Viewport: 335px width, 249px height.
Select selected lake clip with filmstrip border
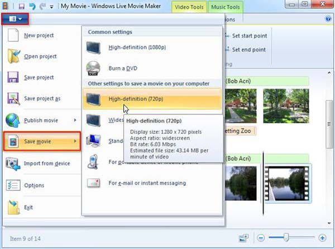[288, 184]
